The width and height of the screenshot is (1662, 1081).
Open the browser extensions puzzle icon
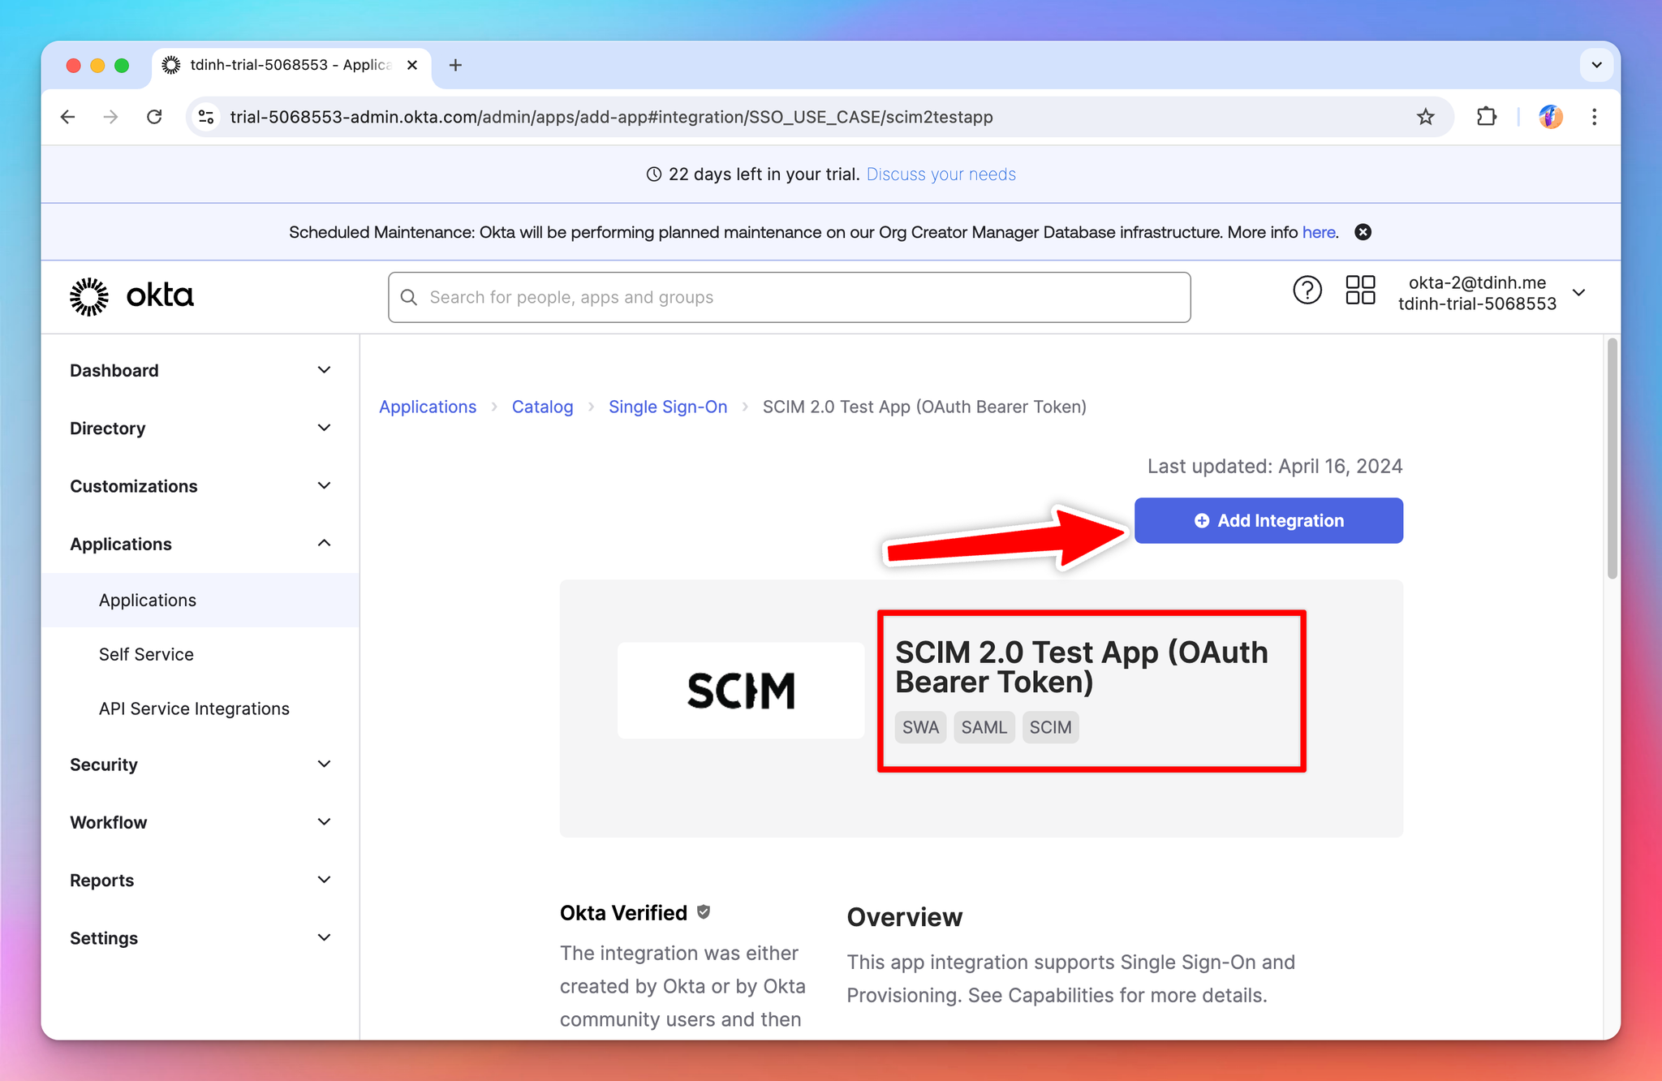tap(1486, 117)
